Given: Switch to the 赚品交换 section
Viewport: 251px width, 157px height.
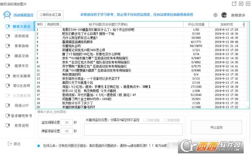Looking at the screenshot, I should point(22,56).
